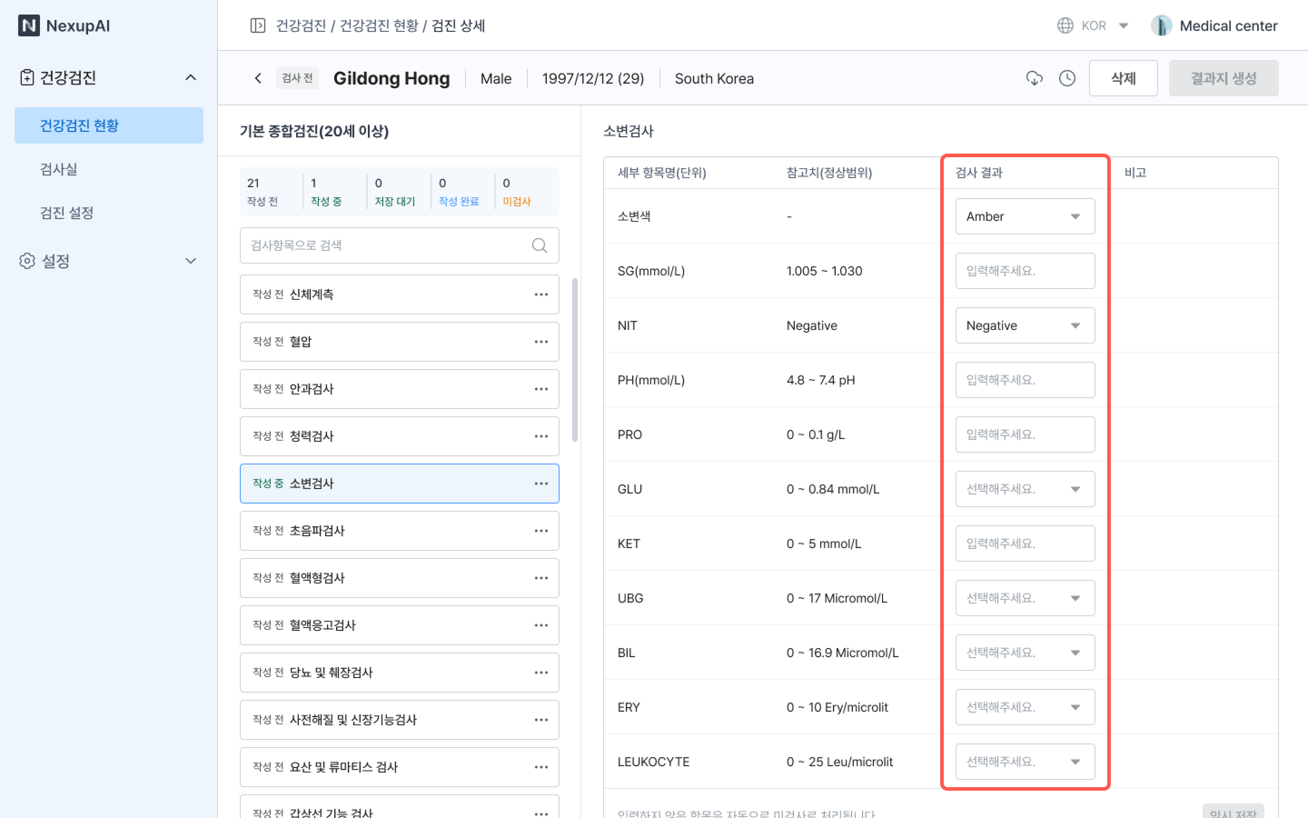The image size is (1308, 818).
Task: Open three-dot menu for 혈압
Action: click(x=541, y=342)
